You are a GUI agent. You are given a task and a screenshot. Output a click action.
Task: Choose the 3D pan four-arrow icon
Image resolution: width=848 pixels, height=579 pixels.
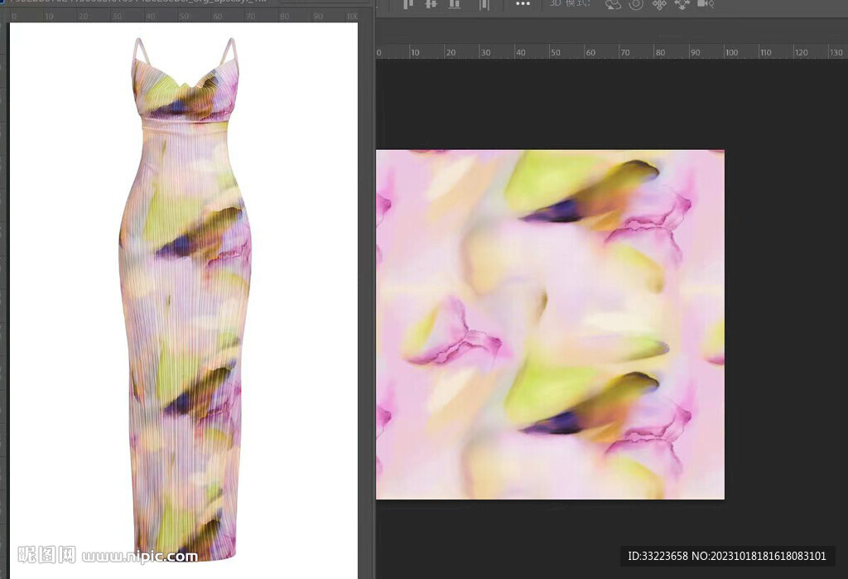[659, 4]
